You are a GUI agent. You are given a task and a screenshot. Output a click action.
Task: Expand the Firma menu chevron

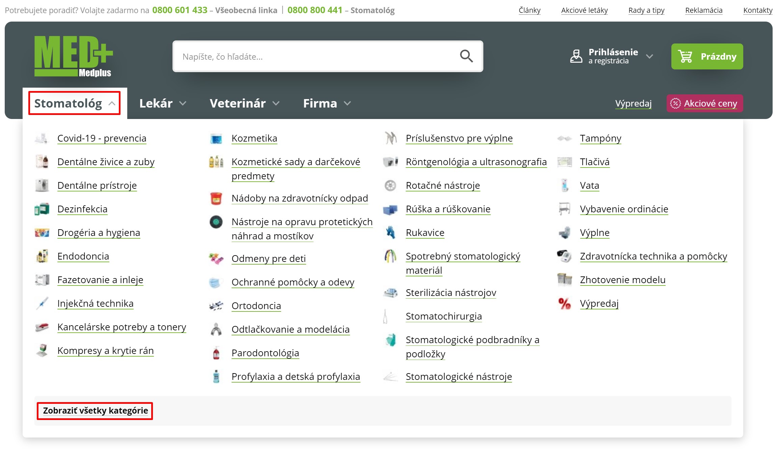point(347,103)
